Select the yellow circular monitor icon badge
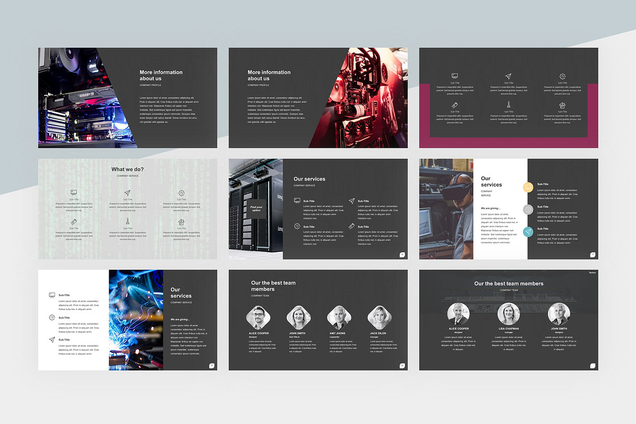Viewport: 636px width, 424px height. pyautogui.click(x=528, y=187)
